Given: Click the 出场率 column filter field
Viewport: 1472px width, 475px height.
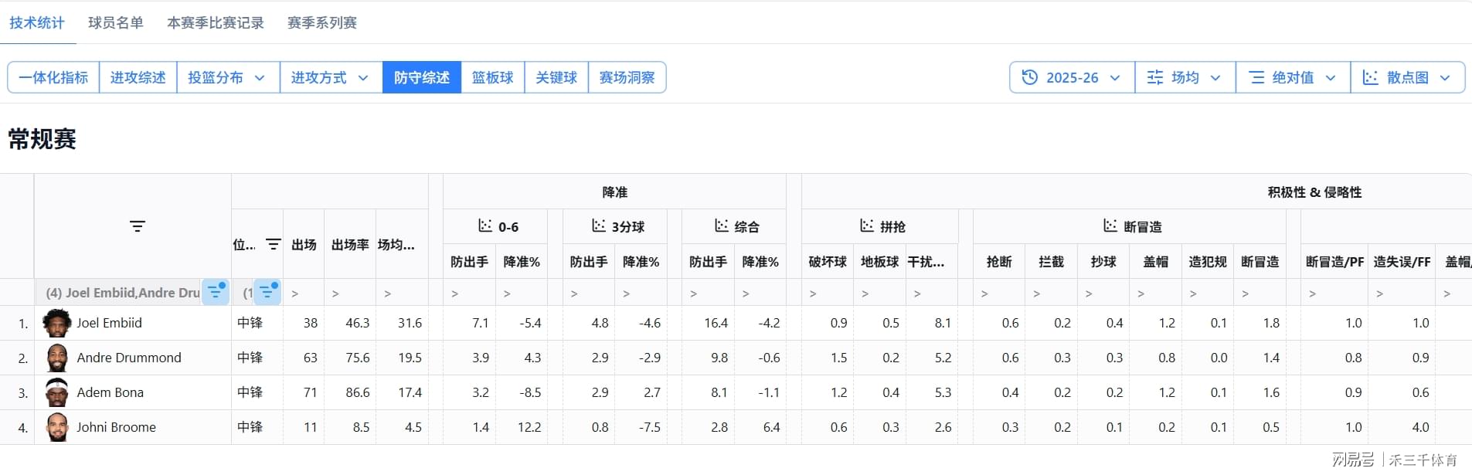Looking at the screenshot, I should pos(350,293).
